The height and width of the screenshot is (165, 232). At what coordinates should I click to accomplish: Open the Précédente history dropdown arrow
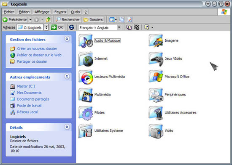point(30,20)
